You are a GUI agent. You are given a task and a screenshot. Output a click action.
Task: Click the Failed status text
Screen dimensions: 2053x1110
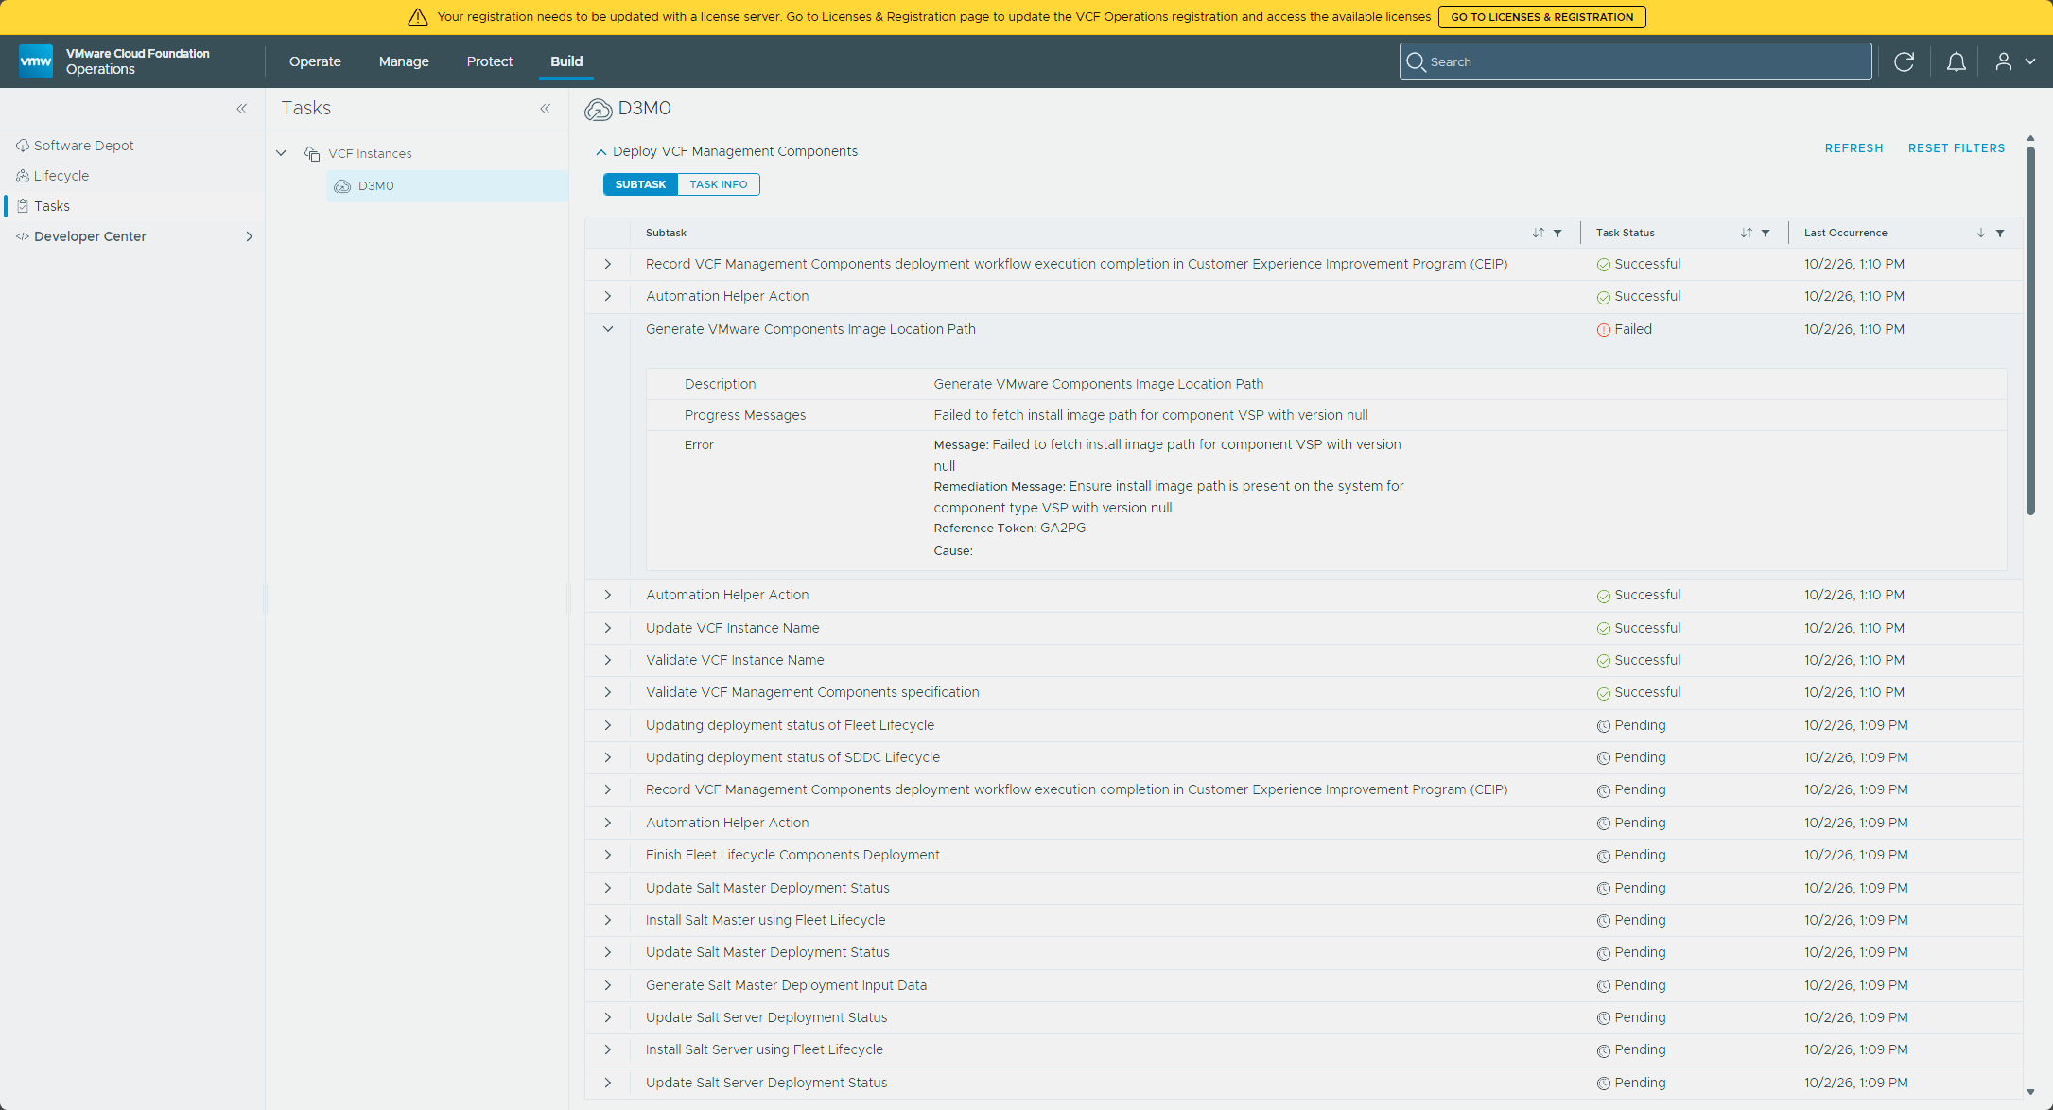click(x=1633, y=329)
